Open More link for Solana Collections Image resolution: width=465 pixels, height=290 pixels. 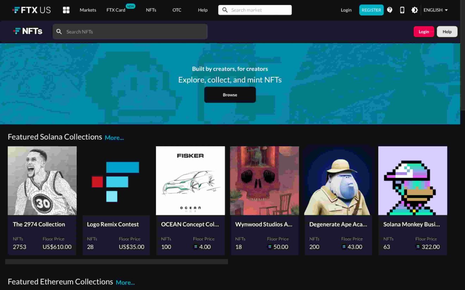click(x=114, y=138)
